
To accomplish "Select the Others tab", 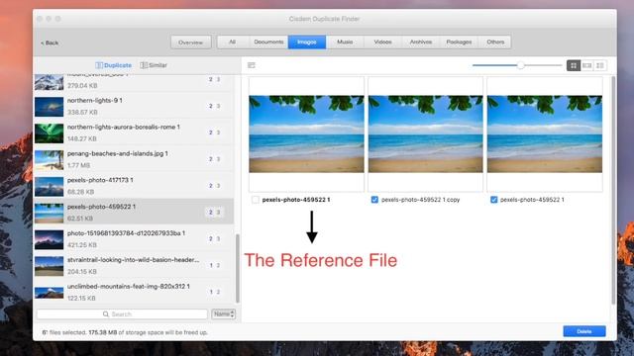I will (x=495, y=42).
